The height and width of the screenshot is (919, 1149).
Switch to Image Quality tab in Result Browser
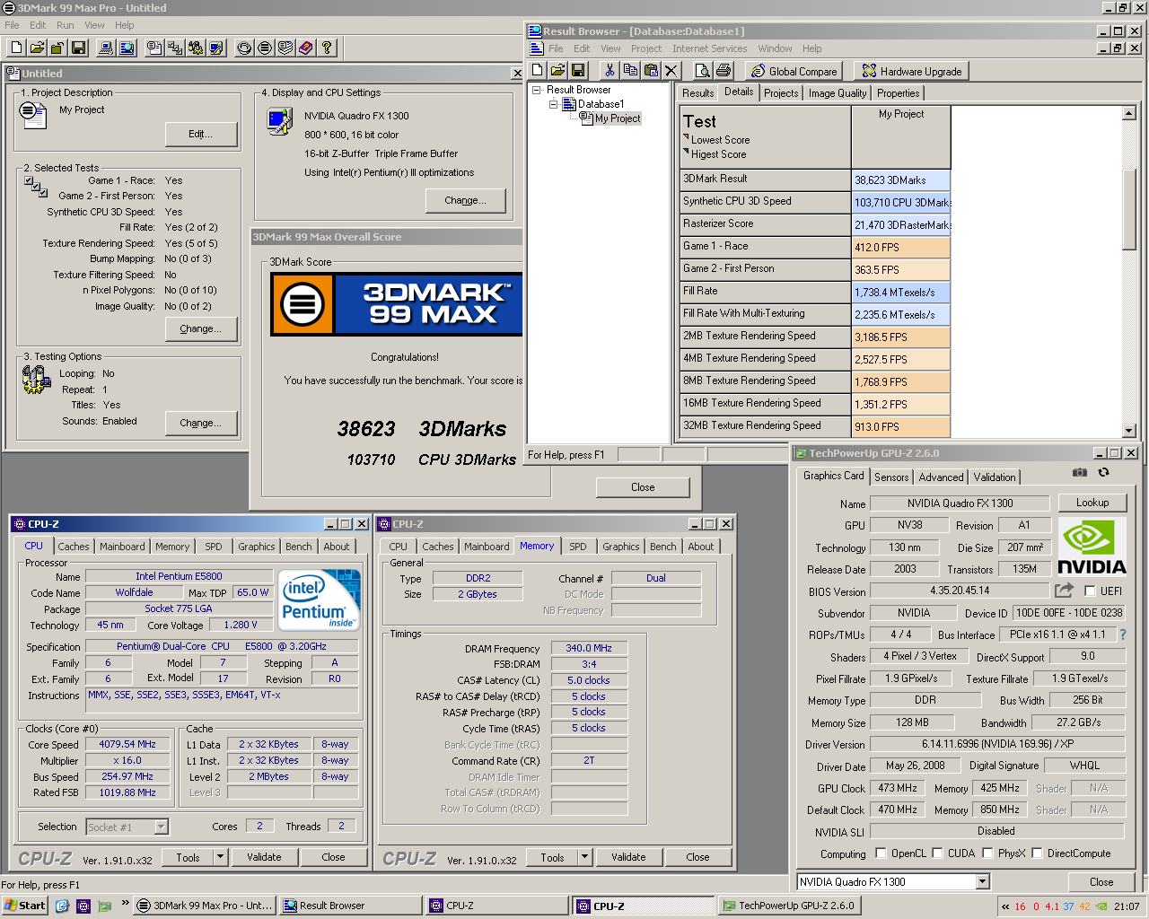838,93
